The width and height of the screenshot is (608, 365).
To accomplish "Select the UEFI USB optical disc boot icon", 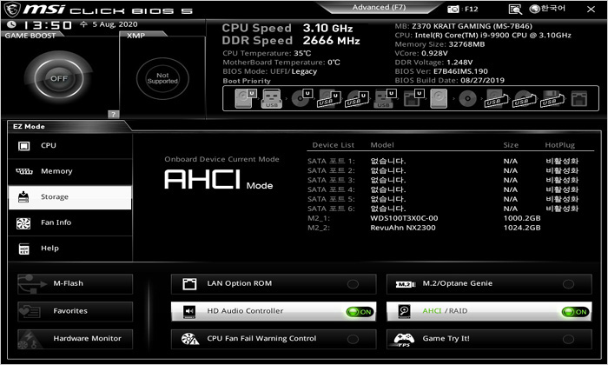I will point(357,98).
